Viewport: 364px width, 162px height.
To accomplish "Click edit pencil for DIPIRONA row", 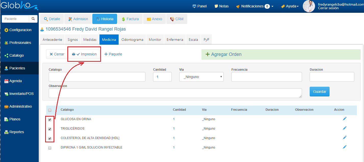I will click(345, 147).
